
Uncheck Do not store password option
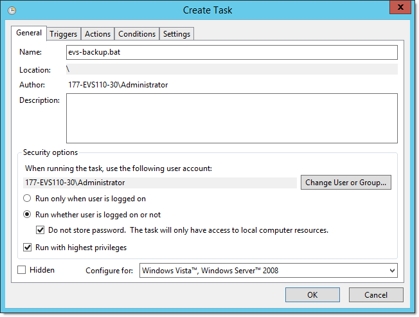(x=41, y=230)
